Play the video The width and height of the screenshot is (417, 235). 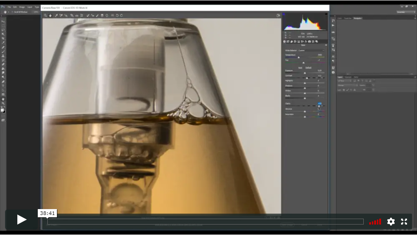[21, 220]
